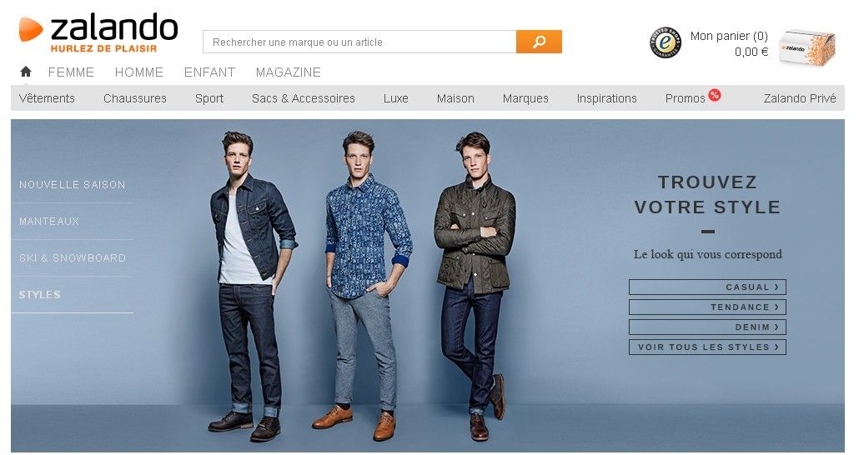Image resolution: width=859 pixels, height=455 pixels.
Task: Focus the brand or article search field
Action: (x=359, y=42)
